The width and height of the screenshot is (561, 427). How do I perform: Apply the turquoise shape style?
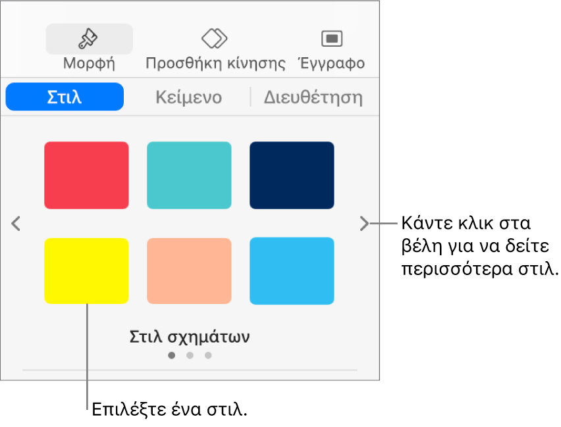[189, 175]
